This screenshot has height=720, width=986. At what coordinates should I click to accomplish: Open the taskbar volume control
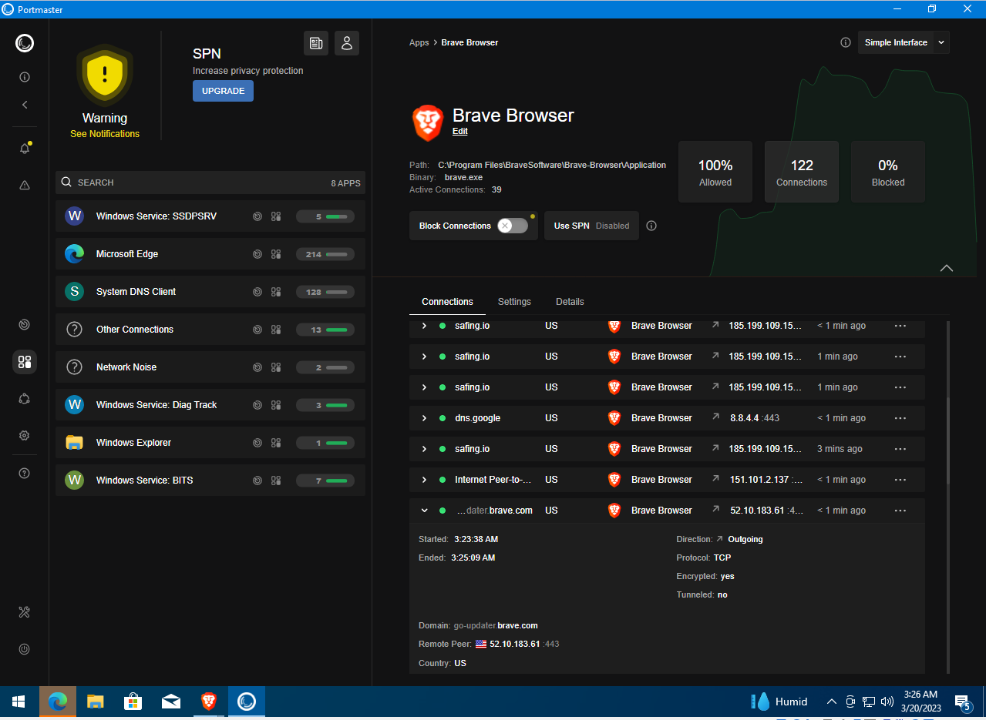click(x=887, y=702)
